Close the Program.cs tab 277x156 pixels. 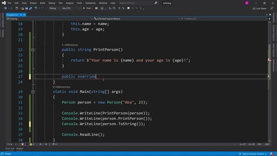tap(24, 15)
